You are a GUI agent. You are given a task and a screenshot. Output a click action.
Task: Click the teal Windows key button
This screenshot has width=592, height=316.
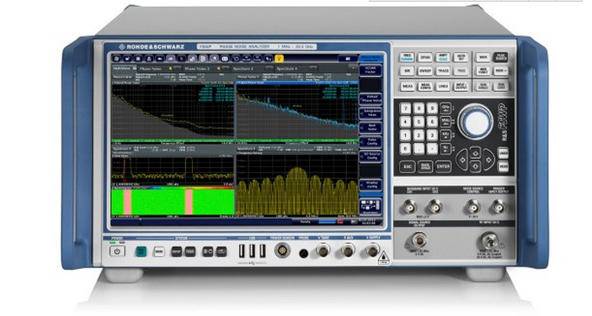[x=141, y=251]
